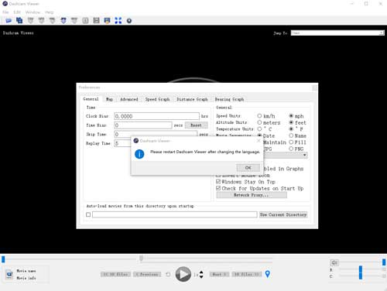Open the Bearing Graph tab

click(229, 99)
